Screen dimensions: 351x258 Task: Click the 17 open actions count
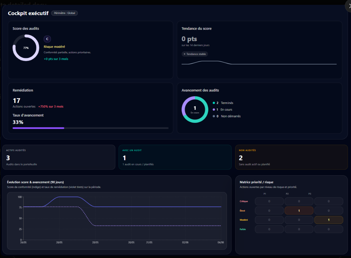pos(17,101)
